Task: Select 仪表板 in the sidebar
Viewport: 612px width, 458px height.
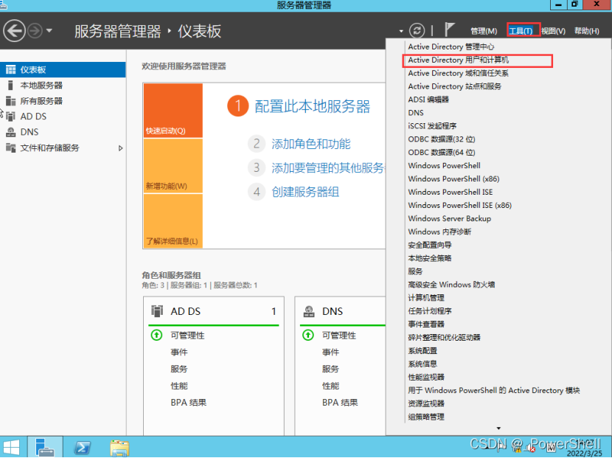Action: (x=63, y=70)
